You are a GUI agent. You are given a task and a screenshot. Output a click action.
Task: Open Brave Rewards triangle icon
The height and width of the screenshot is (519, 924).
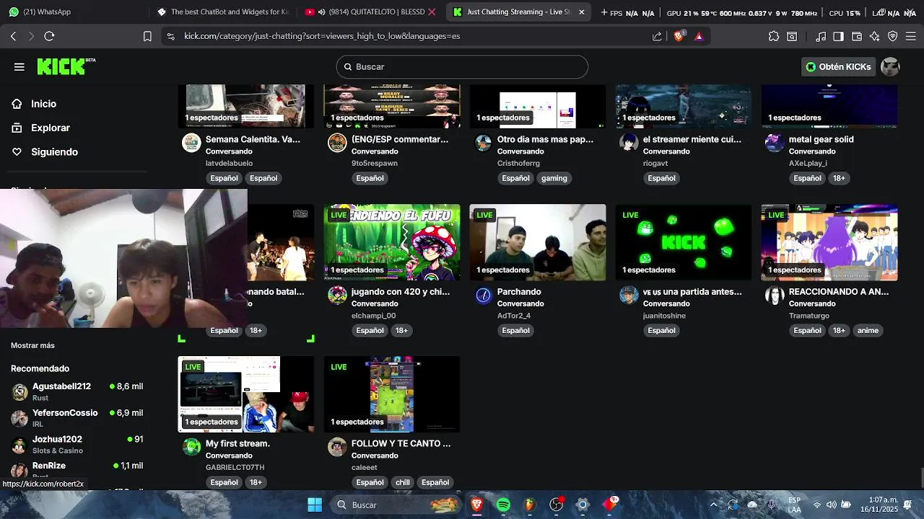click(x=699, y=36)
